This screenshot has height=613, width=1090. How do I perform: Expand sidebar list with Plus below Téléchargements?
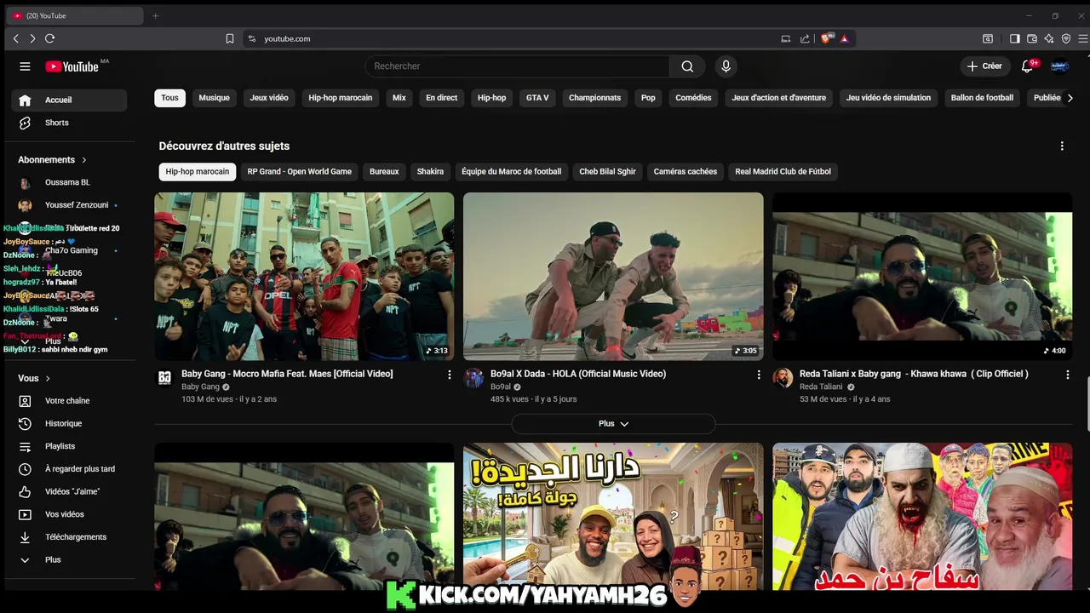pos(69,560)
